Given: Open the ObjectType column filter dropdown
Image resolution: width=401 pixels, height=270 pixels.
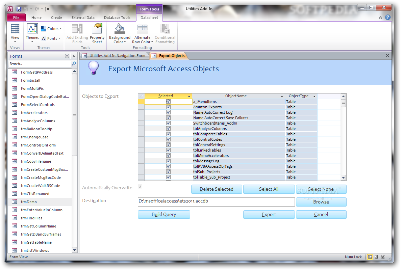Looking at the screenshot, I should [314, 96].
